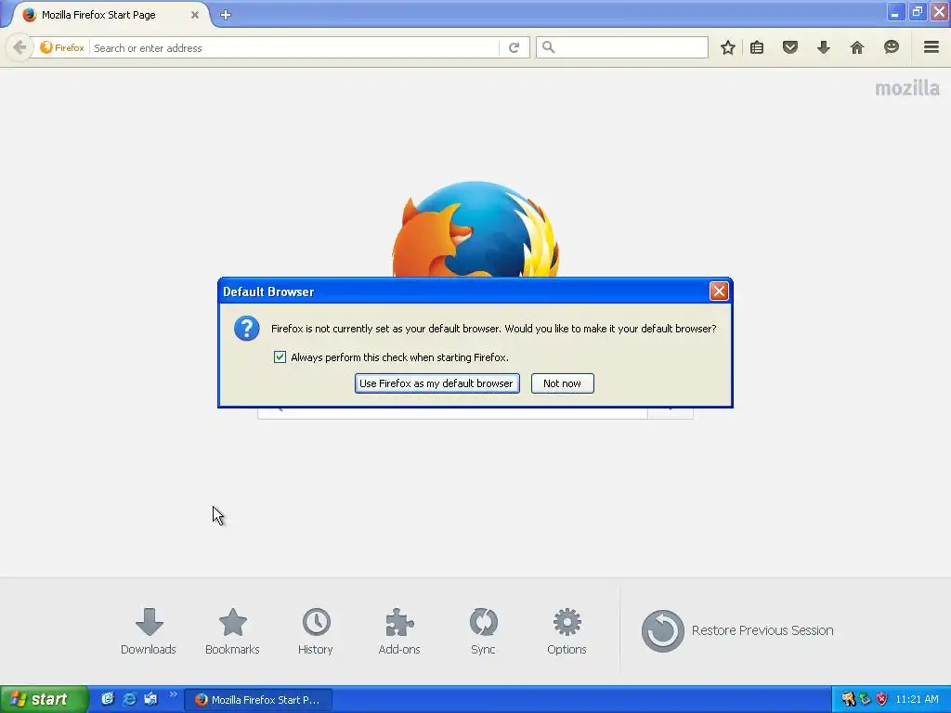Click the Search or enter address field
Viewport: 951px width, 713px height.
294,48
